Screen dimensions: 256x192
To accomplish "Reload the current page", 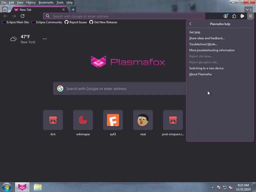I will coord(22,16).
